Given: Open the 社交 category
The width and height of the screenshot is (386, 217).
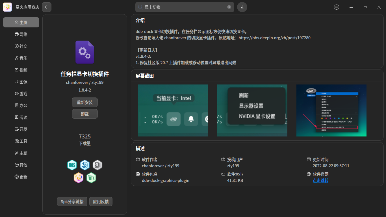Looking at the screenshot, I should pos(21,46).
